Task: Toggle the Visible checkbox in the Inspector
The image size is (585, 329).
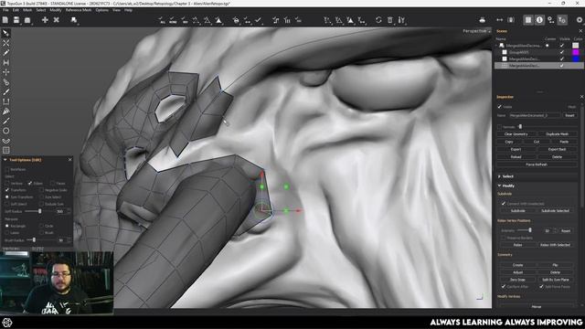Action: (500, 107)
